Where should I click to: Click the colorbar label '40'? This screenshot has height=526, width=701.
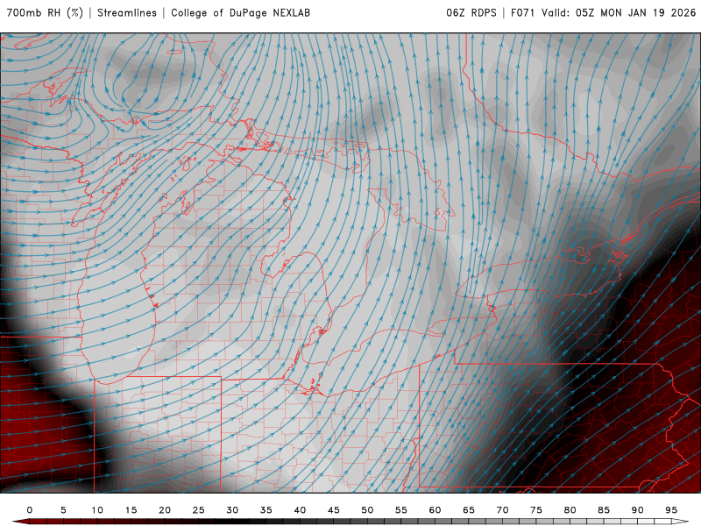300,510
